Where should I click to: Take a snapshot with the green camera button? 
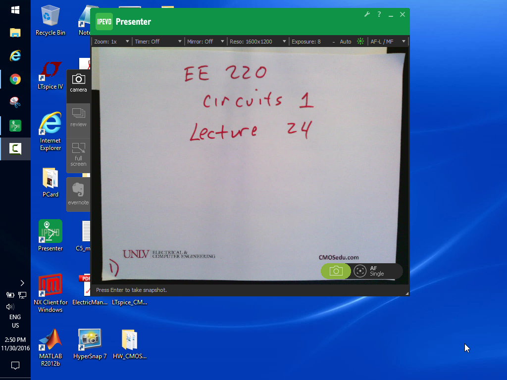pyautogui.click(x=336, y=271)
